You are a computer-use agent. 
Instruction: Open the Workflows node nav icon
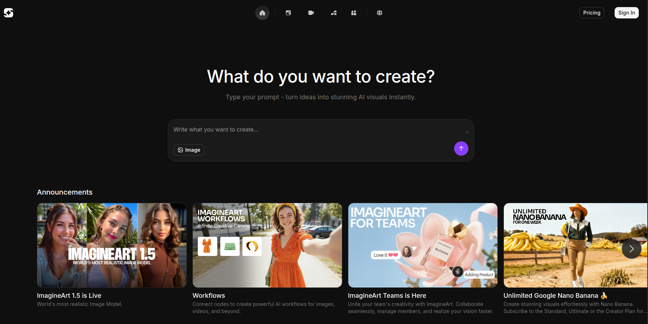[x=334, y=13]
